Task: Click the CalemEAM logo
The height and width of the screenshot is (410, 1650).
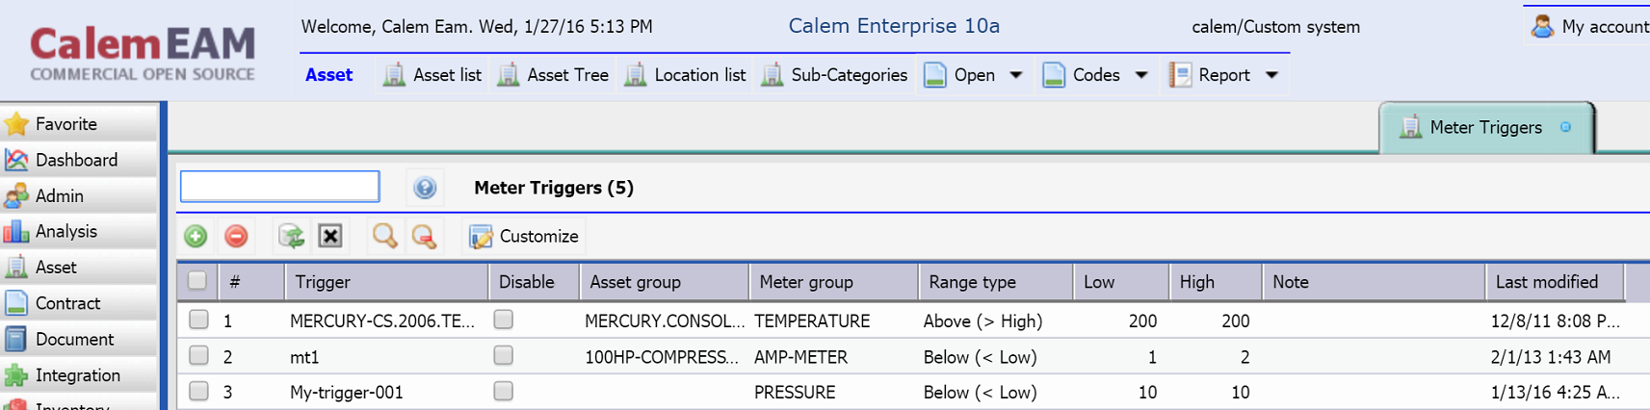Action: pyautogui.click(x=143, y=52)
